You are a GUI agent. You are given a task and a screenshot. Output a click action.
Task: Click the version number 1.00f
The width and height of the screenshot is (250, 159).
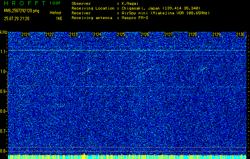tap(55, 3)
